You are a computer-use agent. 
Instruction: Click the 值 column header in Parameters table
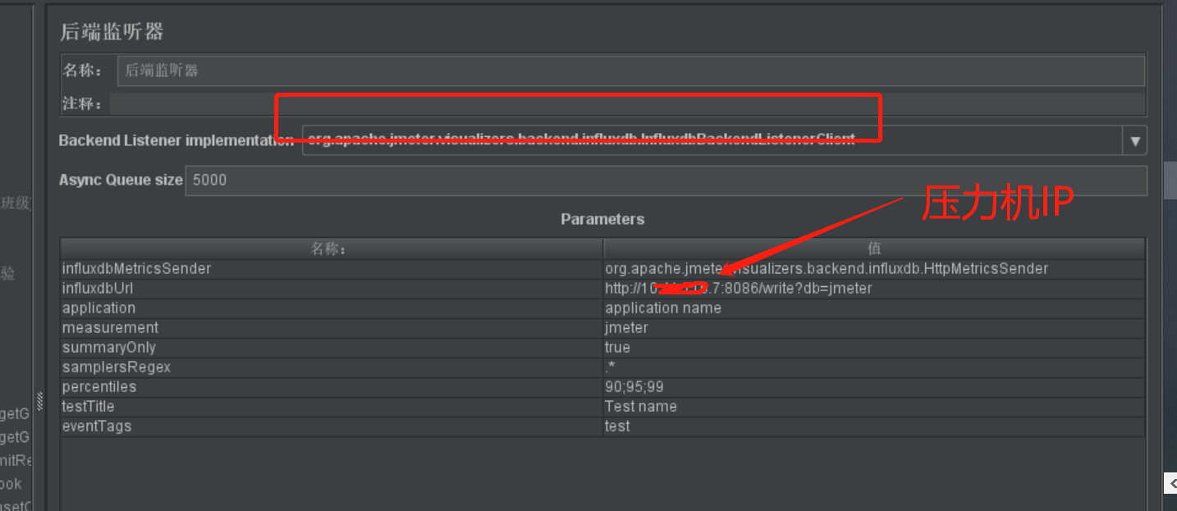click(874, 249)
